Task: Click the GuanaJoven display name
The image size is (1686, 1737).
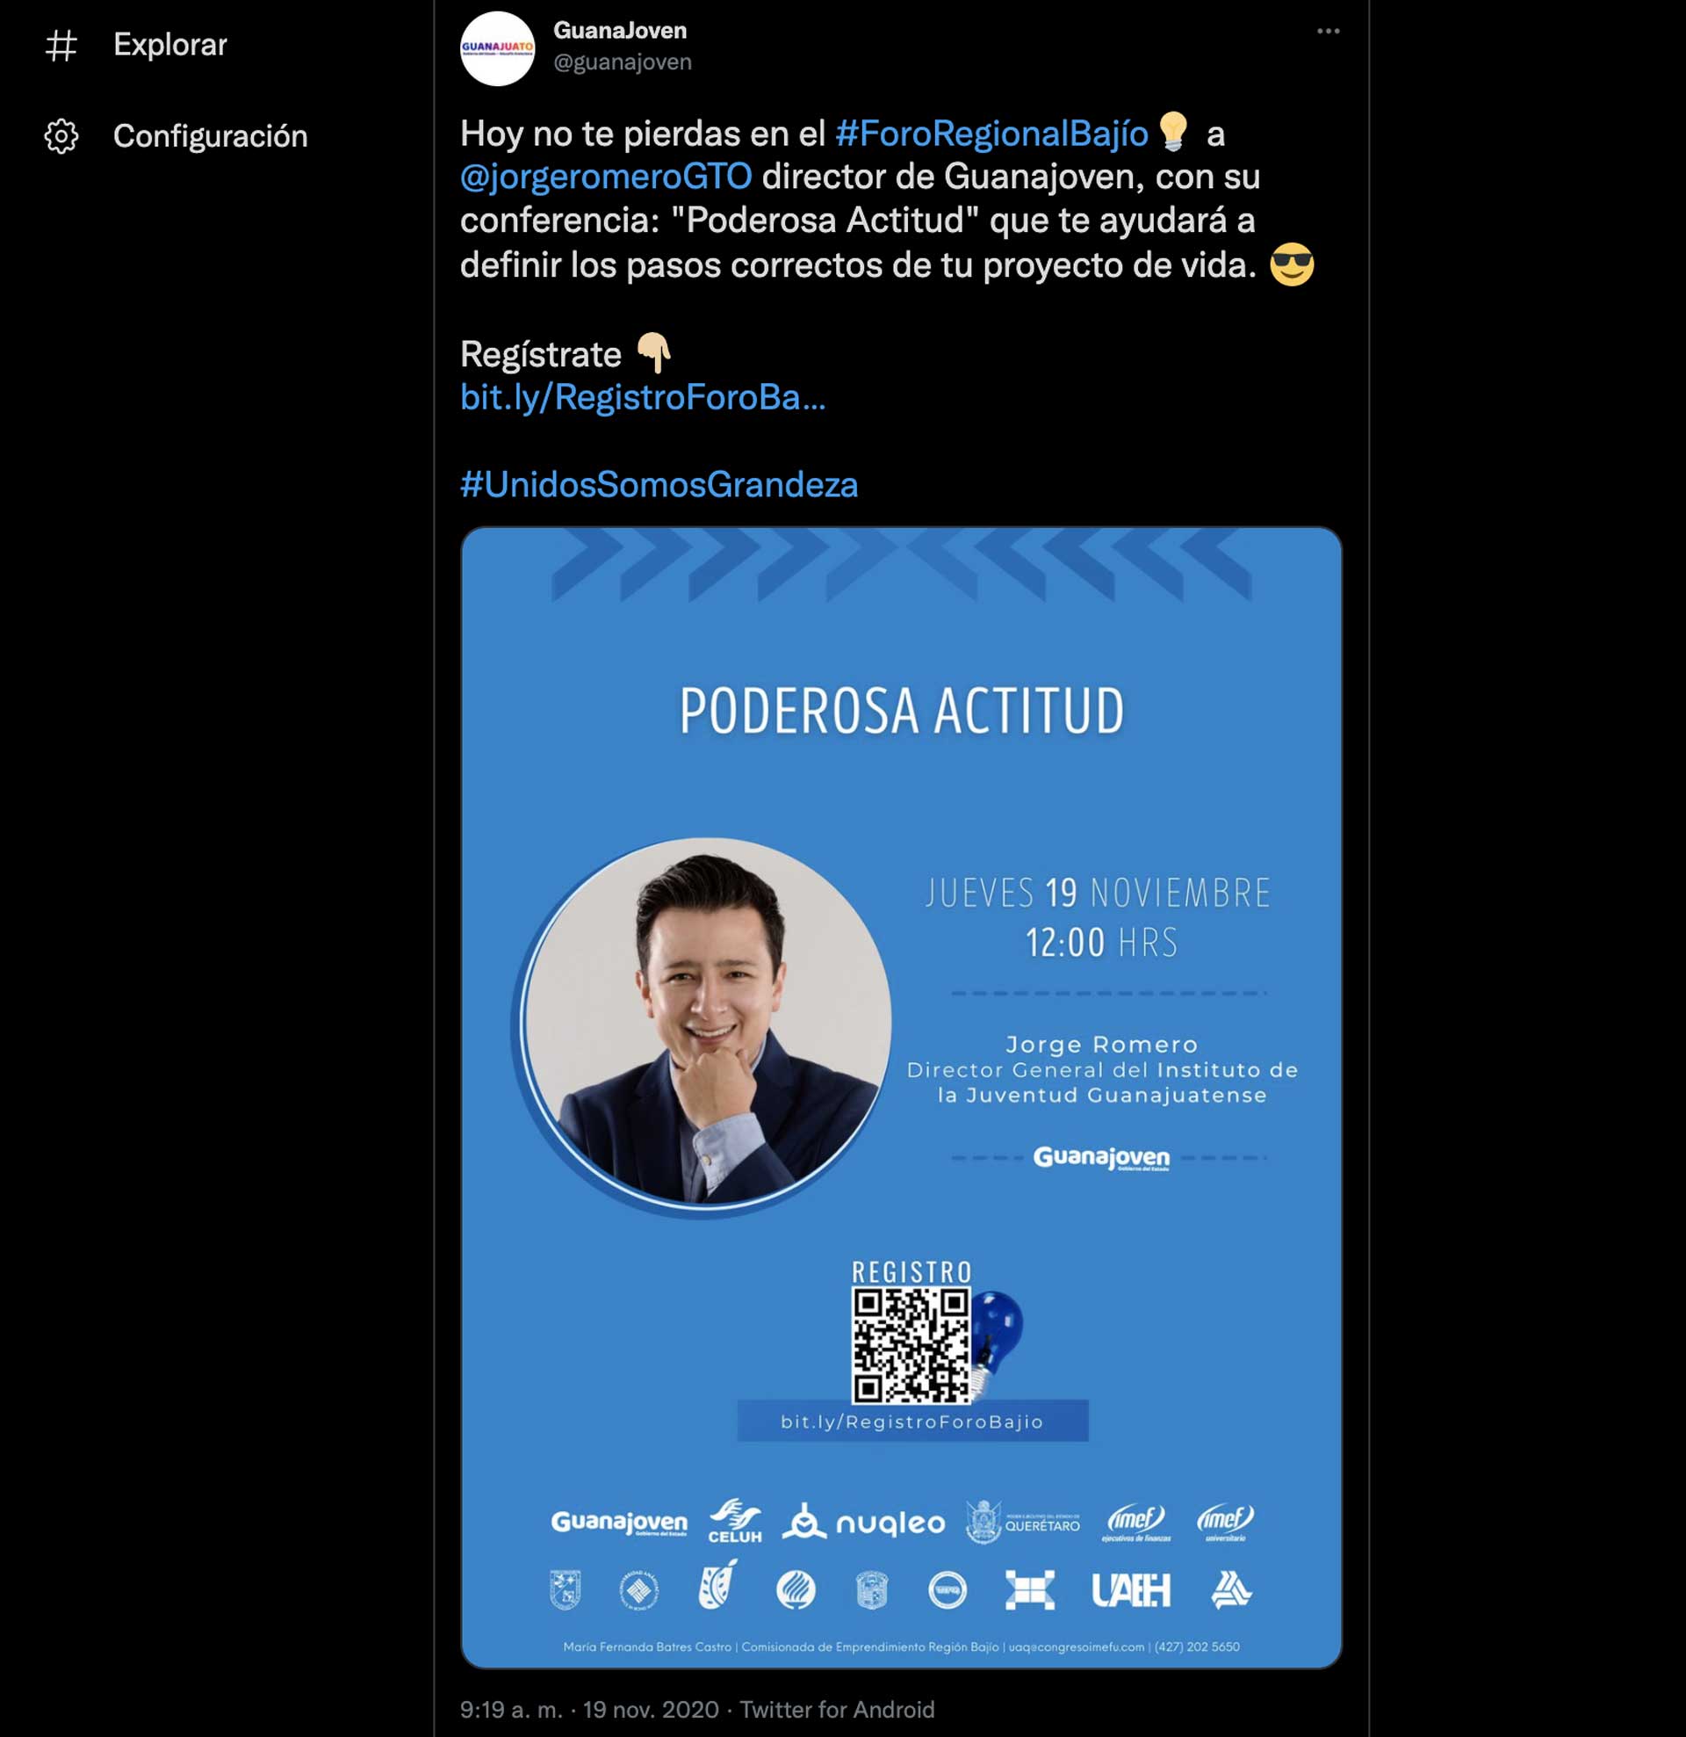Action: 620,30
